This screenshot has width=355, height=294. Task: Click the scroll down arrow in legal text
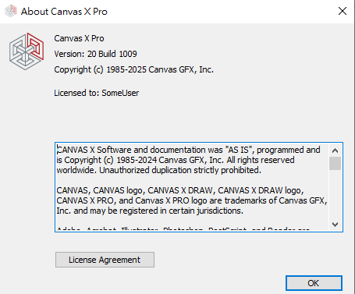[x=335, y=225]
